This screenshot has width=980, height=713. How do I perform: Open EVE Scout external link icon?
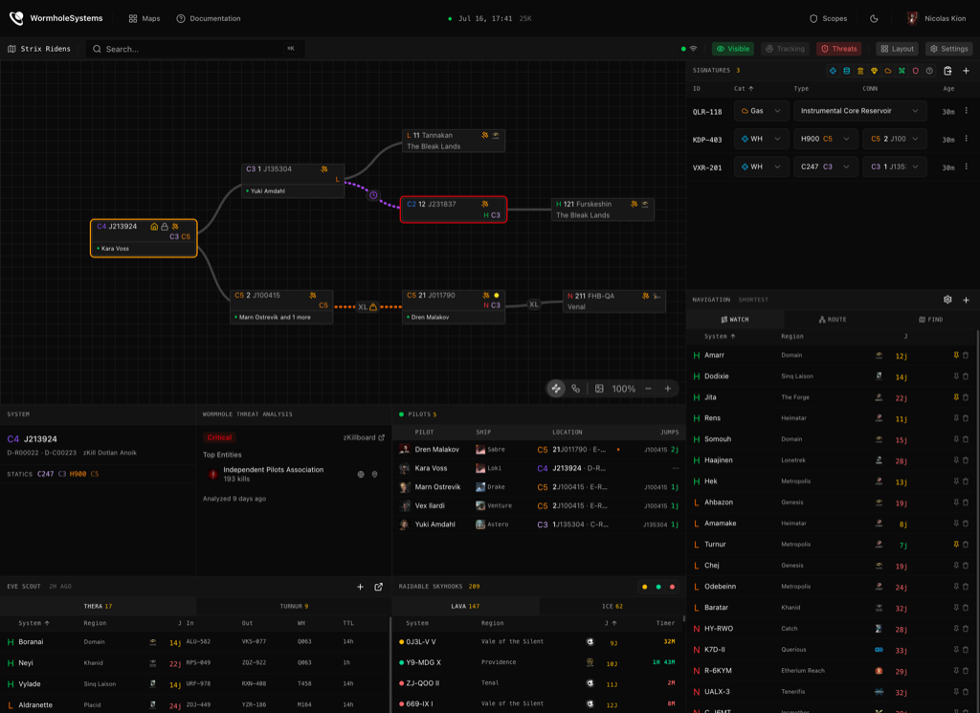click(378, 587)
